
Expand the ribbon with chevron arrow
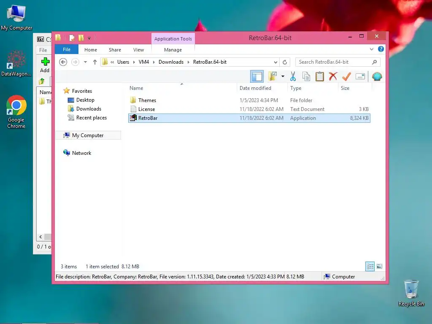coord(371,49)
